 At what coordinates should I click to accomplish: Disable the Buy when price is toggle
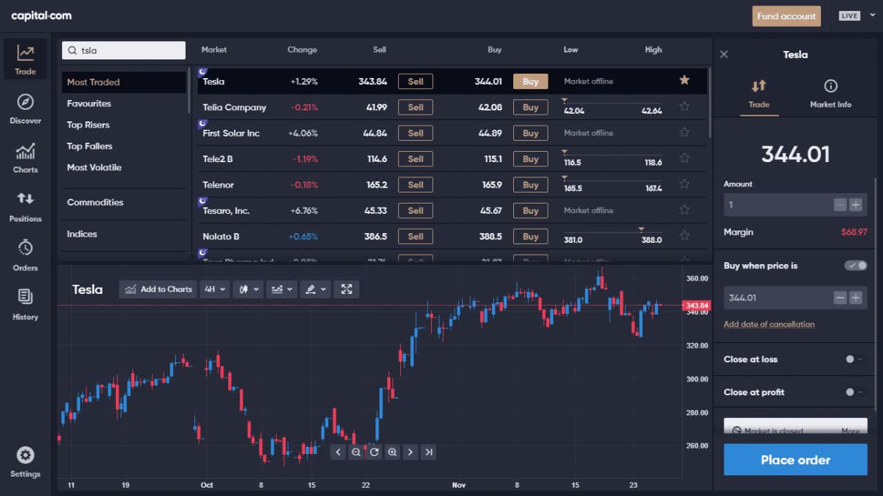(x=855, y=265)
